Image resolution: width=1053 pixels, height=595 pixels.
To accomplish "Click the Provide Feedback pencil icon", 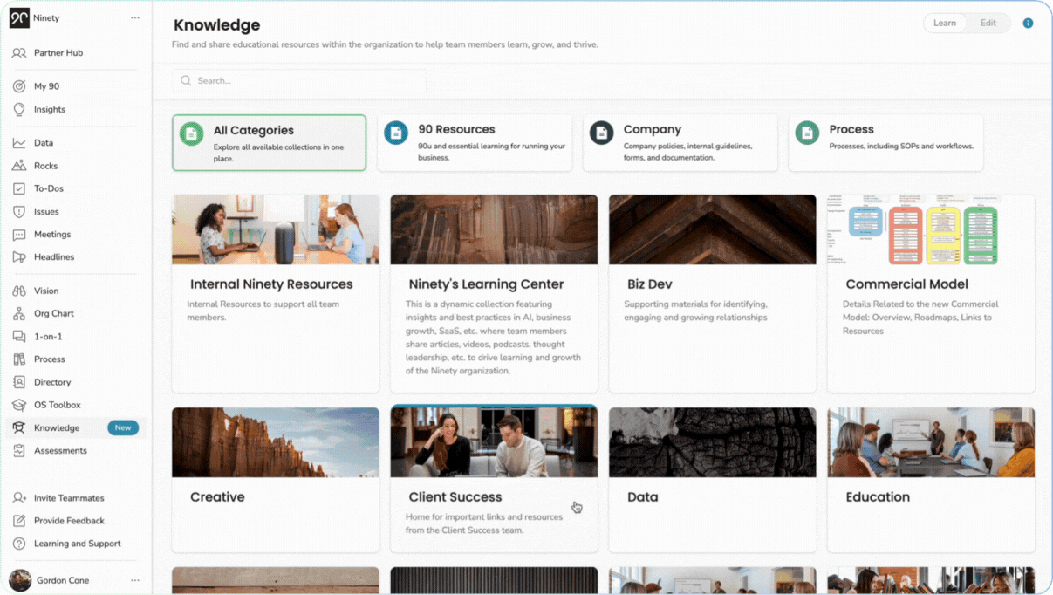I will (19, 521).
